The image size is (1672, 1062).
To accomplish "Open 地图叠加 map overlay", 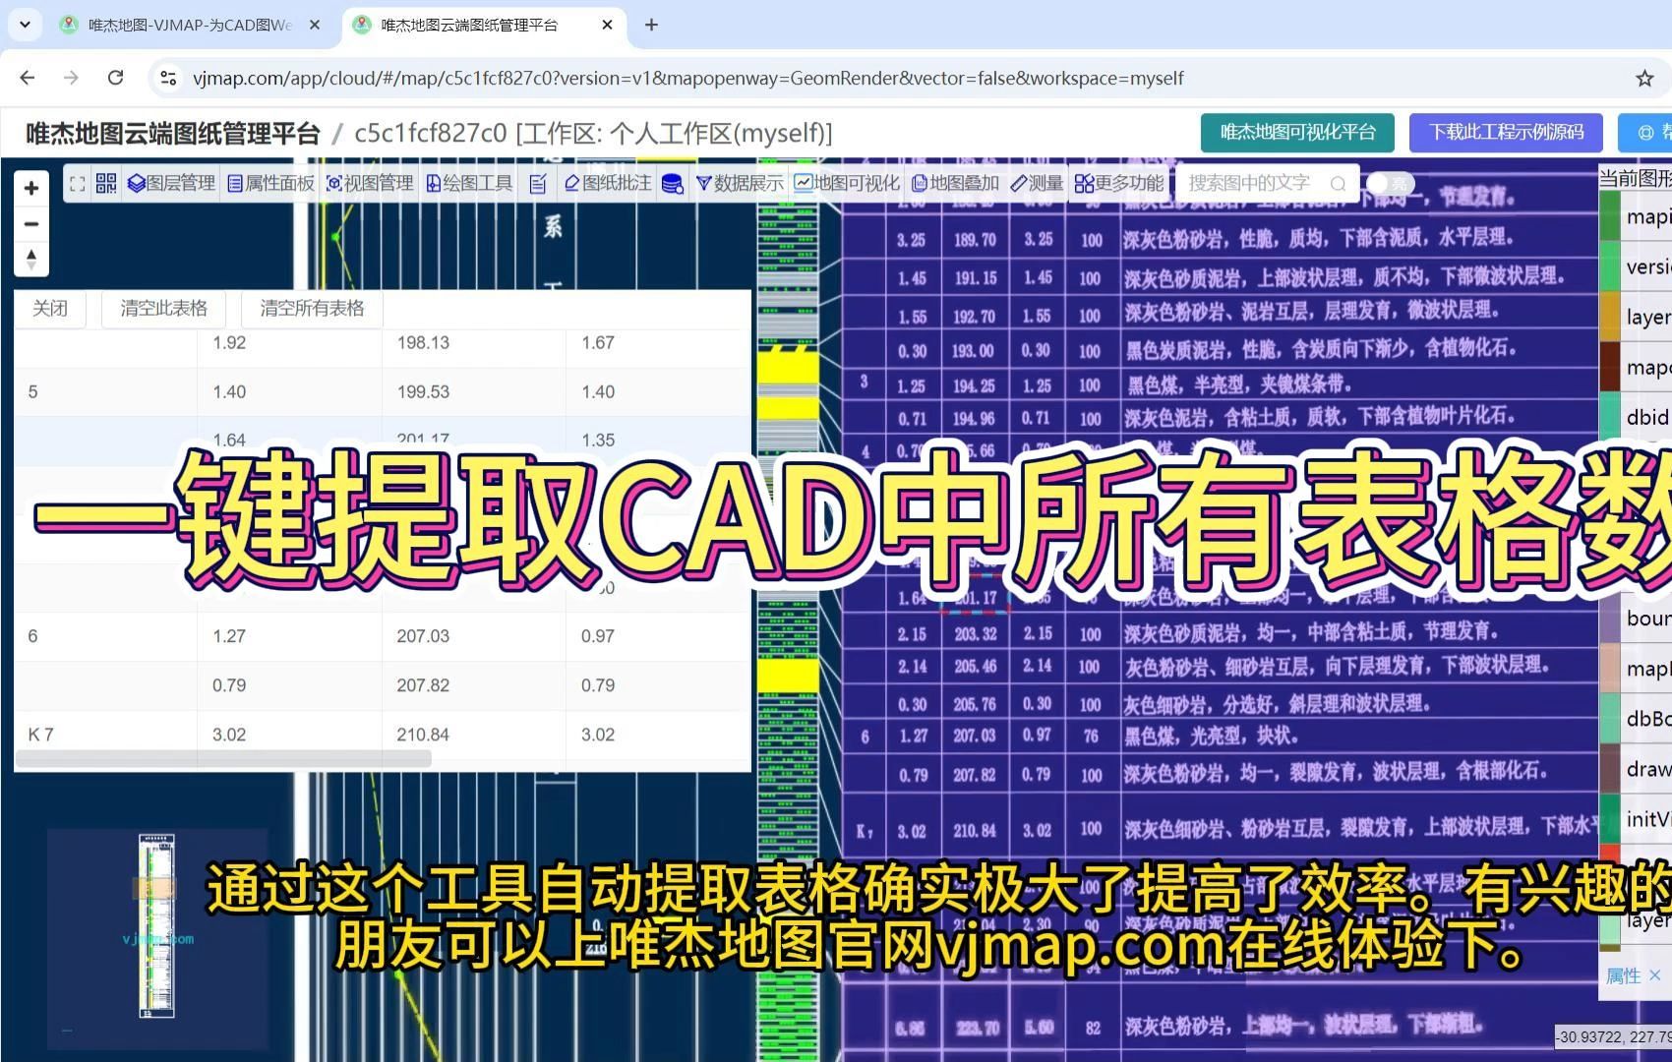I will pyautogui.click(x=955, y=183).
